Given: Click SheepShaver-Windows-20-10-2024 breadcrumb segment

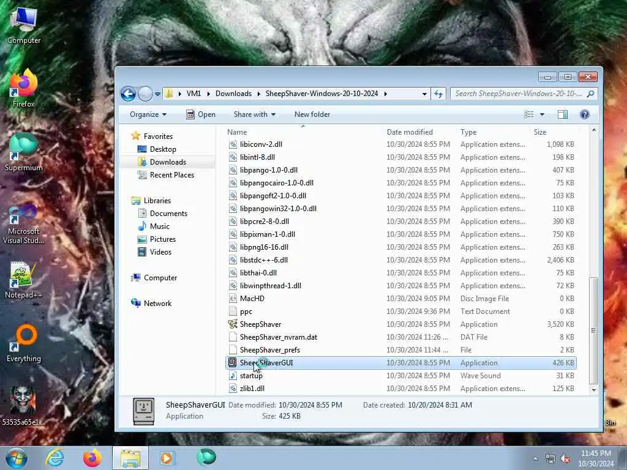Looking at the screenshot, I should click(x=322, y=94).
